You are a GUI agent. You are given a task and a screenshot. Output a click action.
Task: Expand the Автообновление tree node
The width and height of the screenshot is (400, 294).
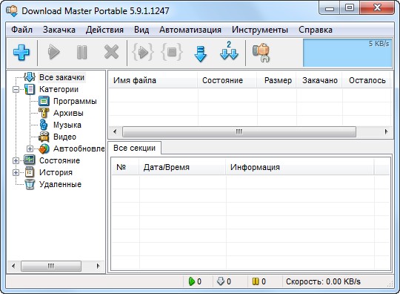coord(30,148)
